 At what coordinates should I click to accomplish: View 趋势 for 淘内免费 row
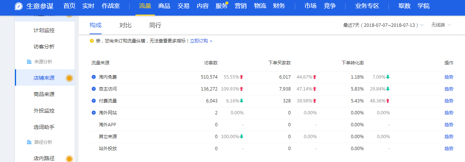click(x=449, y=77)
